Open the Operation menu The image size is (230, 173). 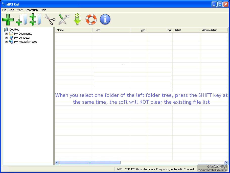click(32, 10)
